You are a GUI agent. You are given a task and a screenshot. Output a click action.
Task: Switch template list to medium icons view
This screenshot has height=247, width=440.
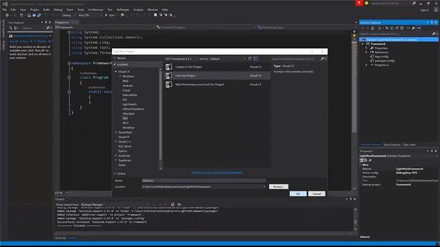pos(256,58)
